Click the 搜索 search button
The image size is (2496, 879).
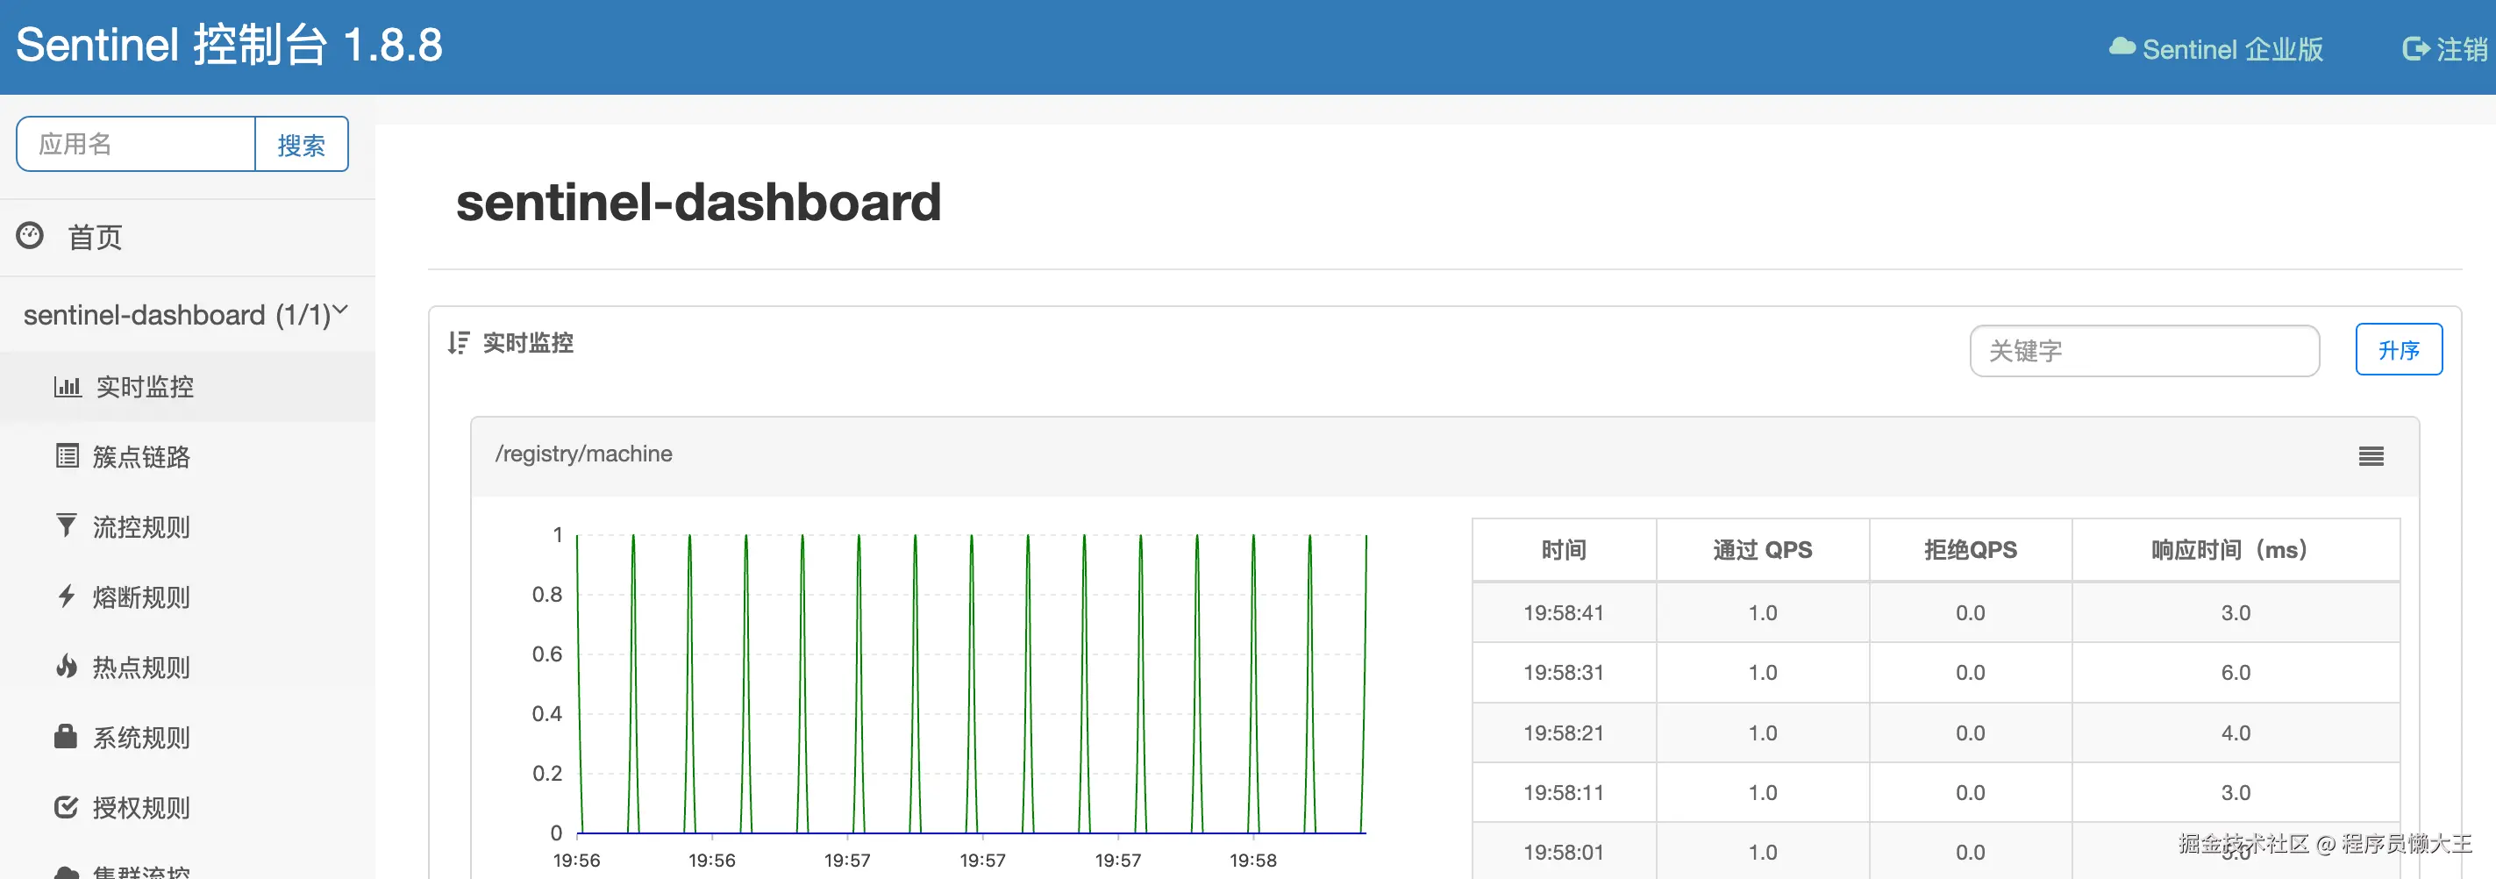coord(302,145)
